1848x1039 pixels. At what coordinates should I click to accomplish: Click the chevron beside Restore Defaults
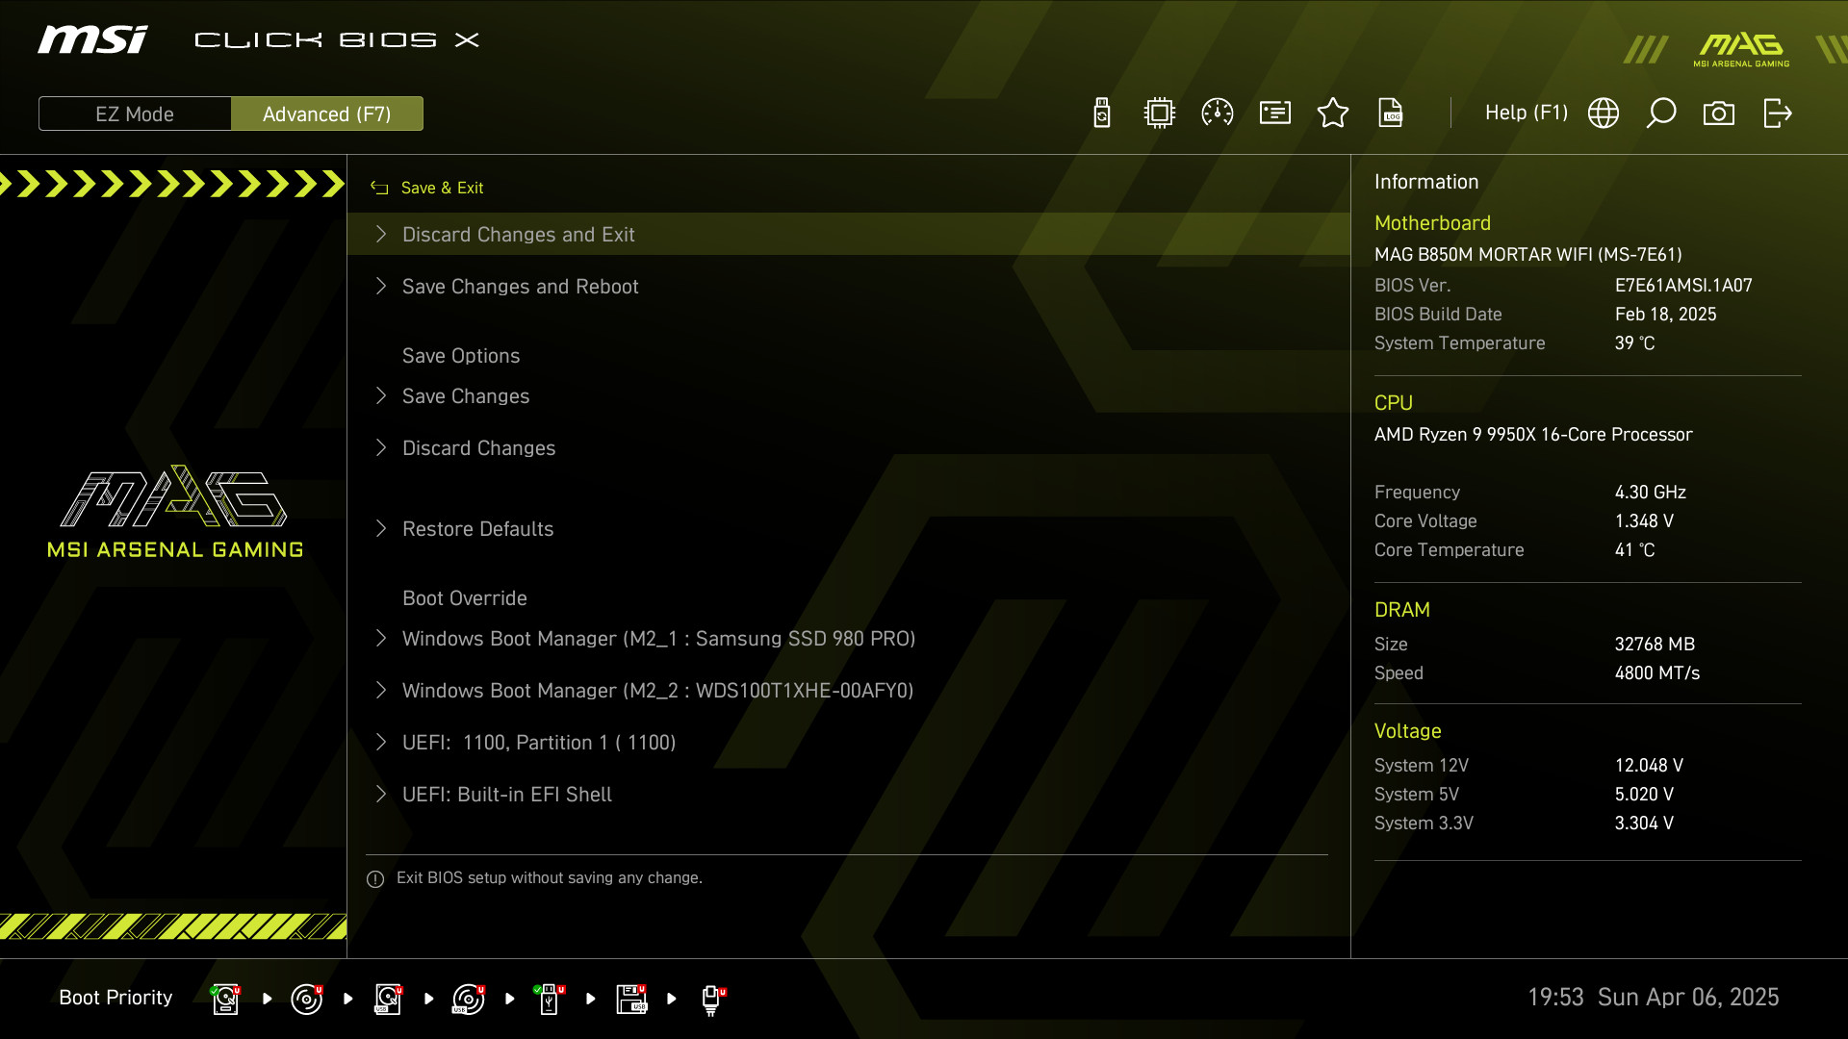pyautogui.click(x=381, y=528)
